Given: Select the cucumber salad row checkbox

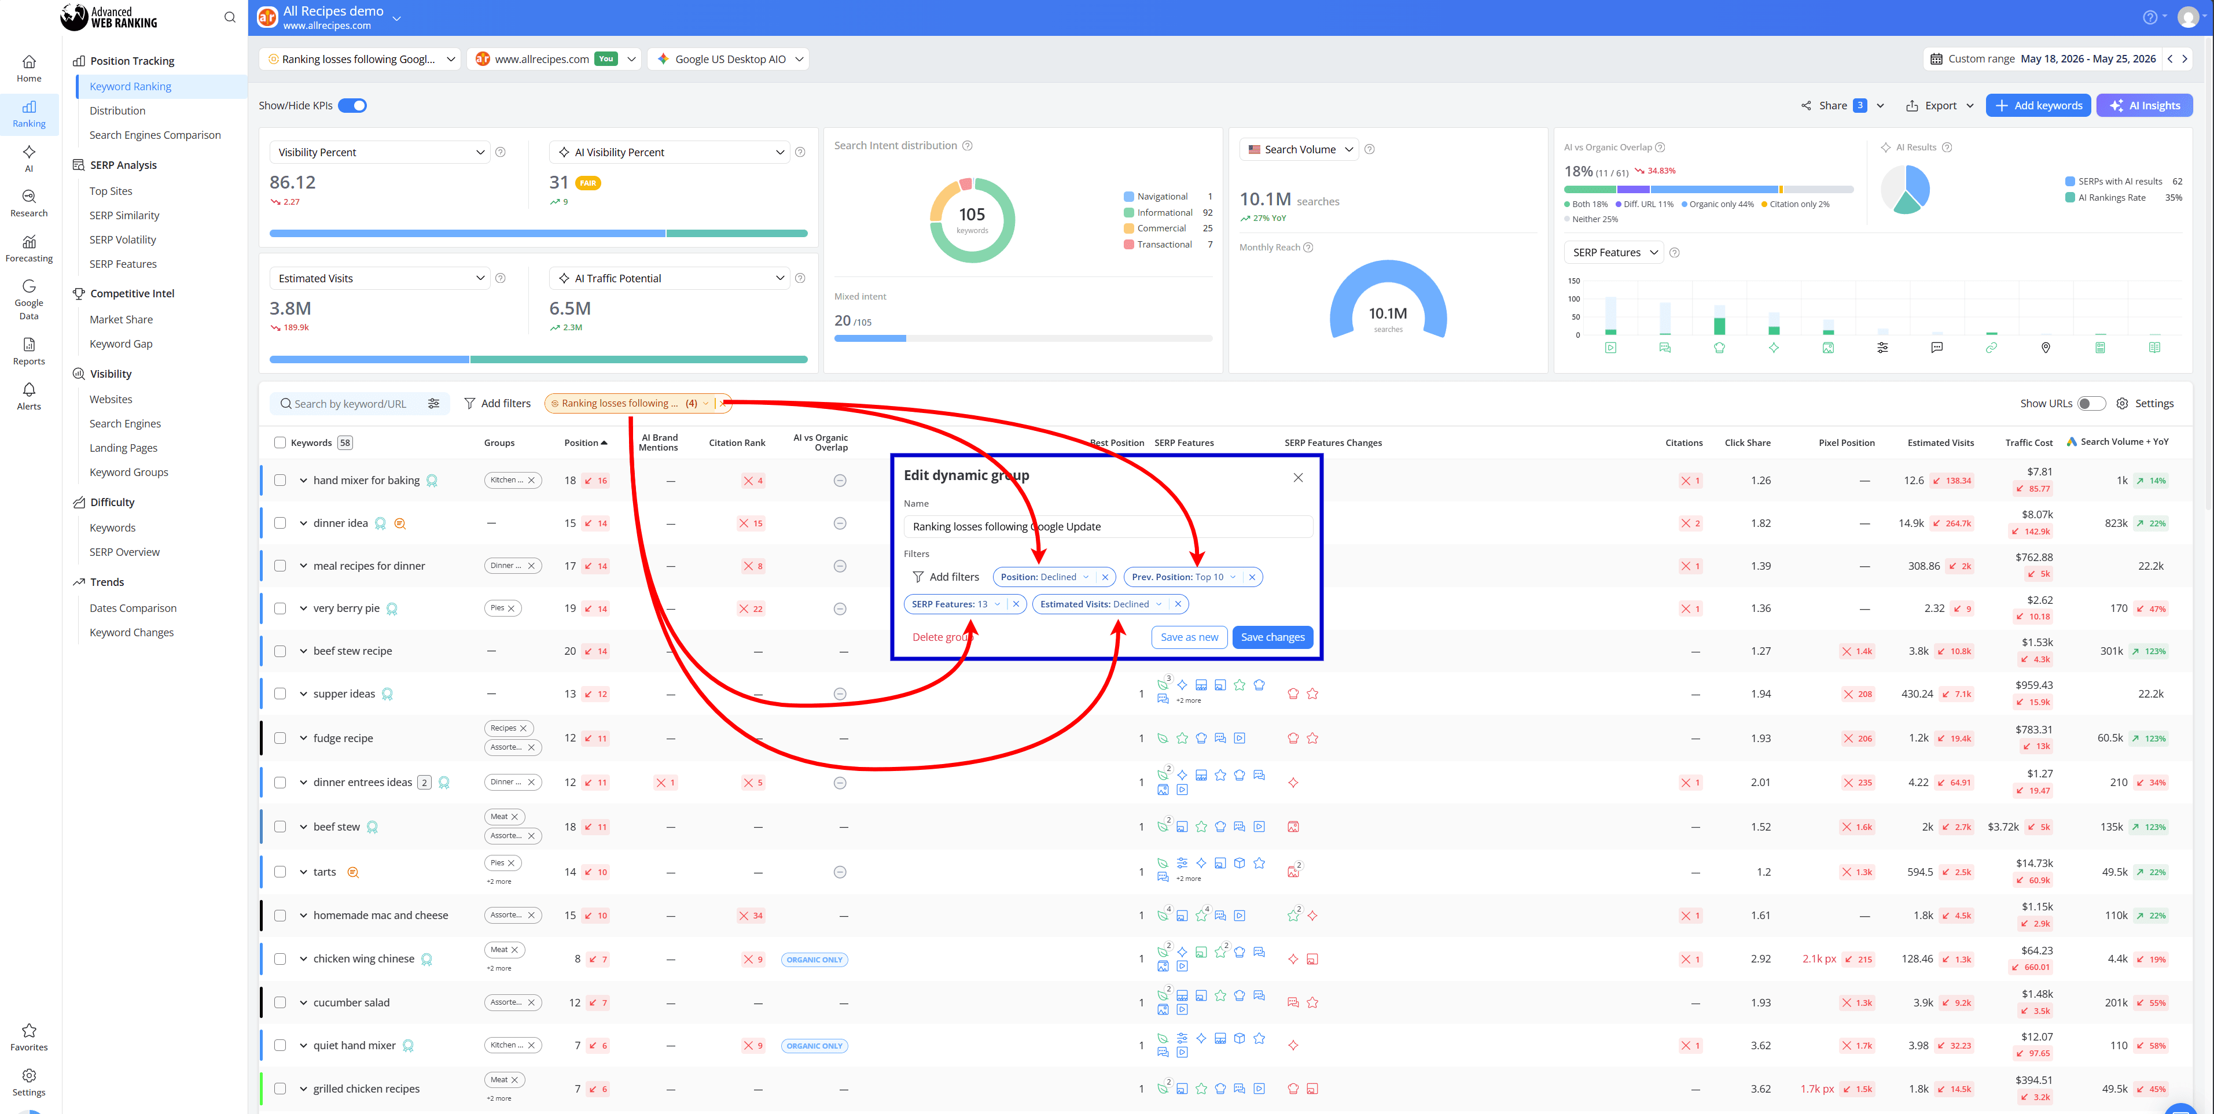Looking at the screenshot, I should tap(280, 1003).
